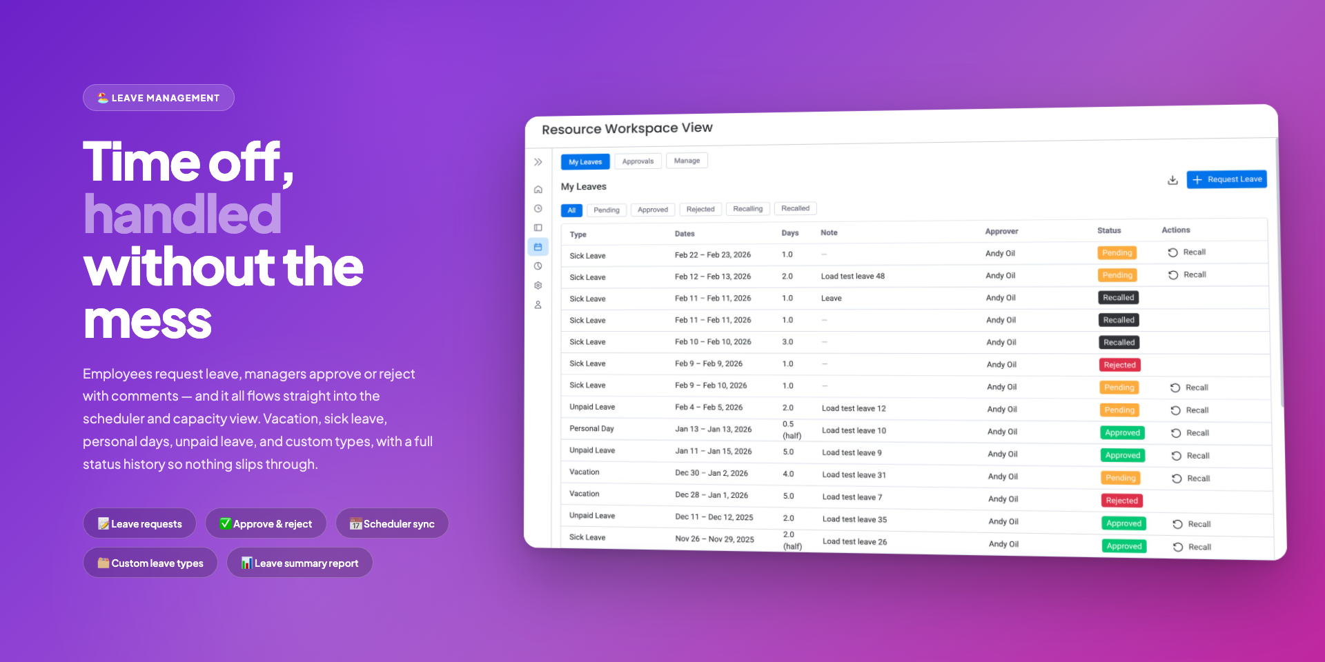Screen dimensions: 1325x662
Task: Click the clock time-tracking sidebar icon
Action: coord(538,208)
